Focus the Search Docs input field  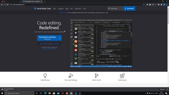click(115, 8)
